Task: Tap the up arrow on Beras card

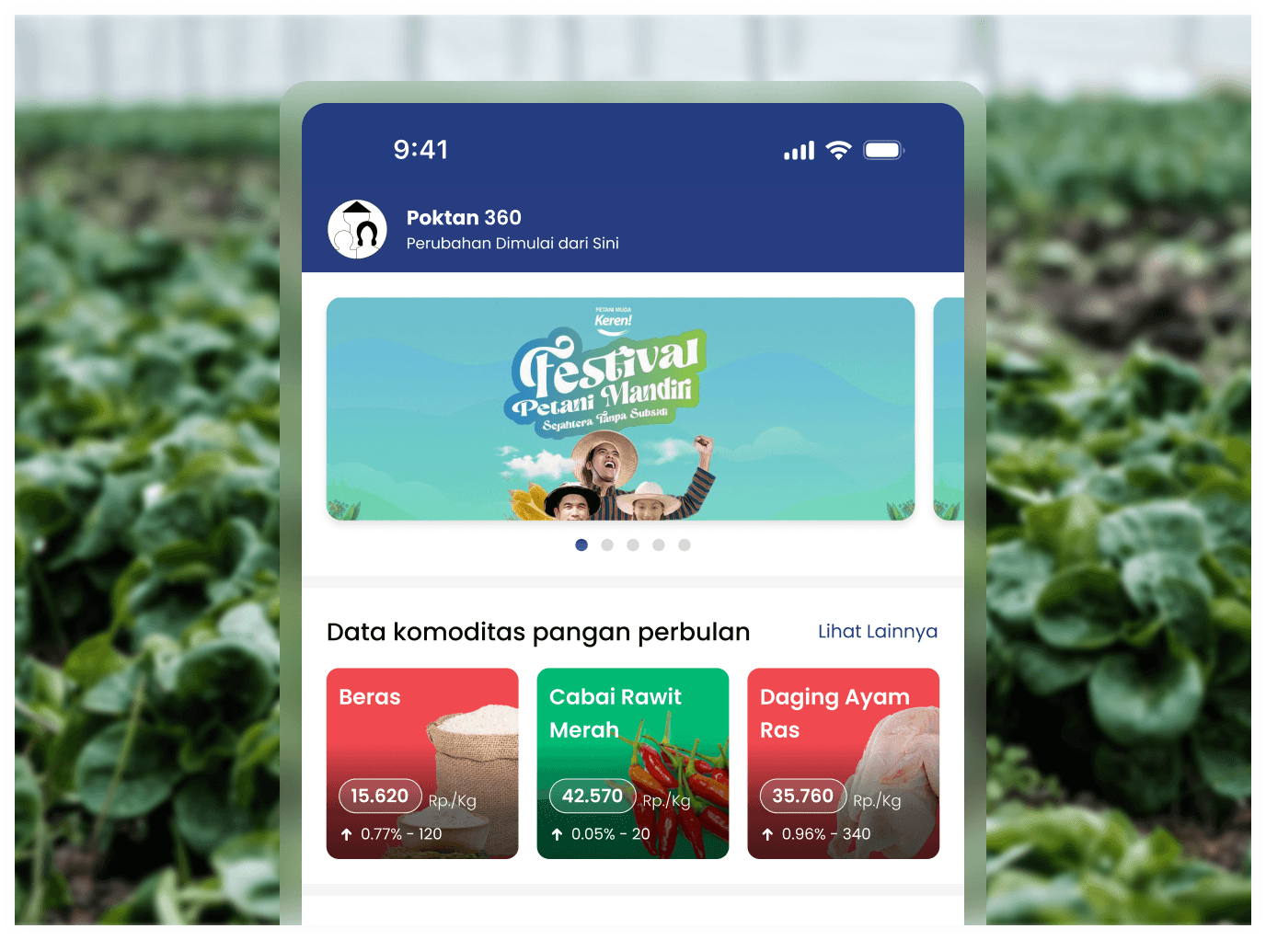Action: click(346, 834)
